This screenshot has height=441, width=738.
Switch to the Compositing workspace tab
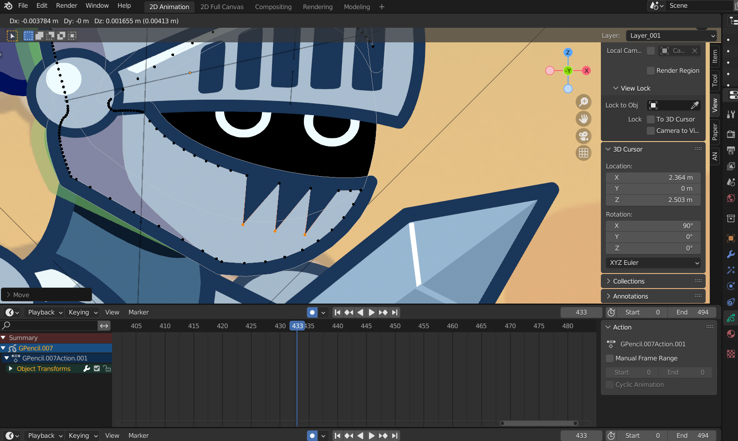[x=273, y=7]
